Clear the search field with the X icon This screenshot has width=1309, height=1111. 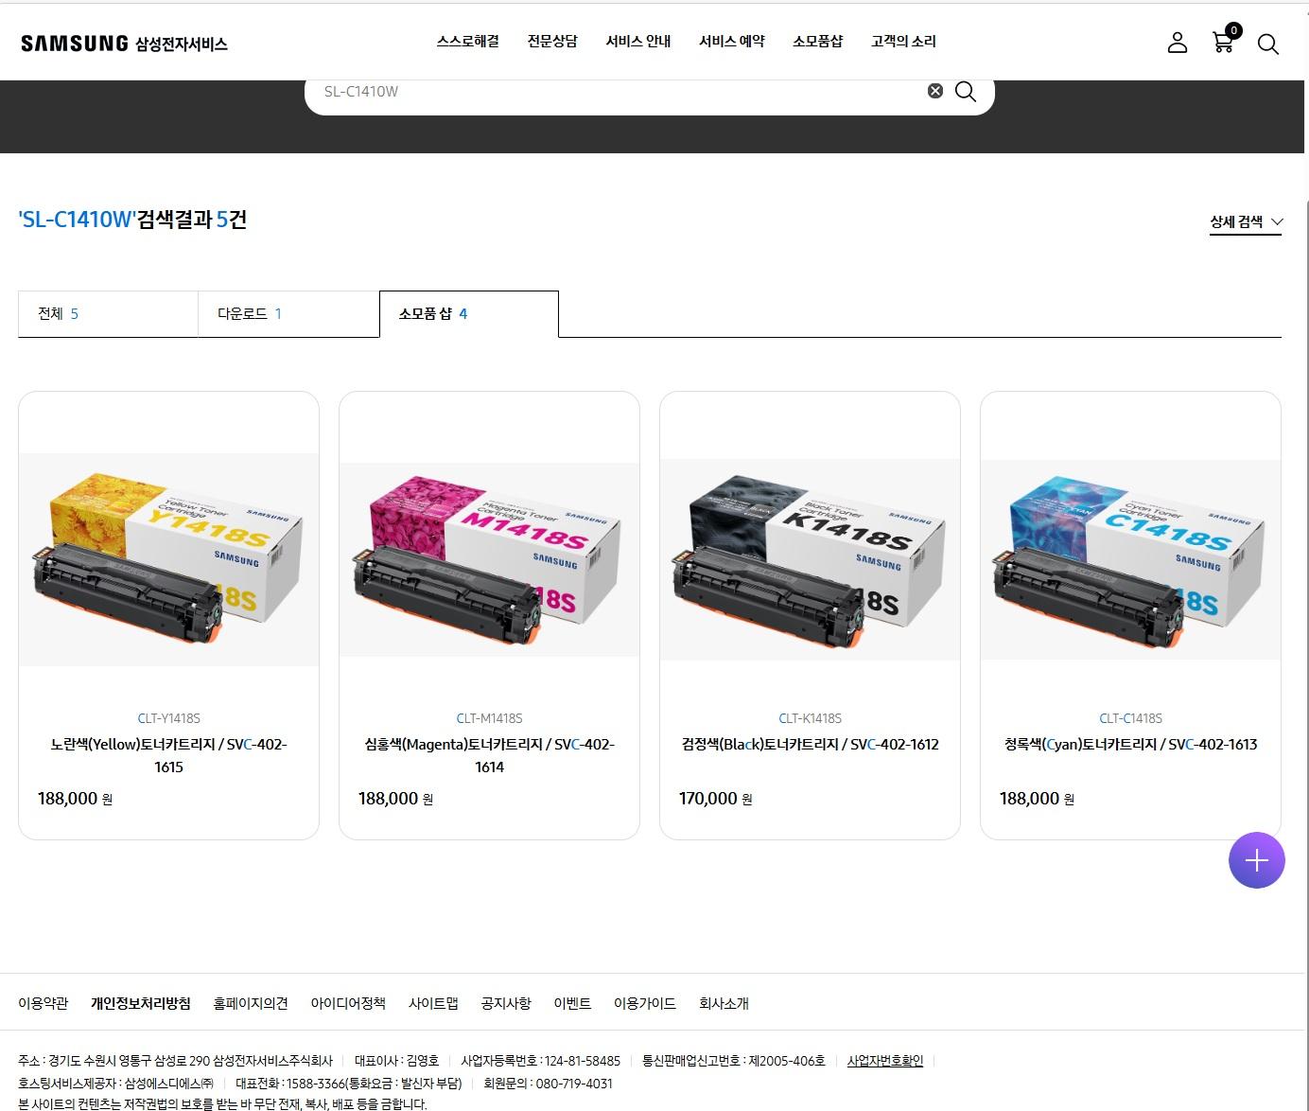(935, 91)
